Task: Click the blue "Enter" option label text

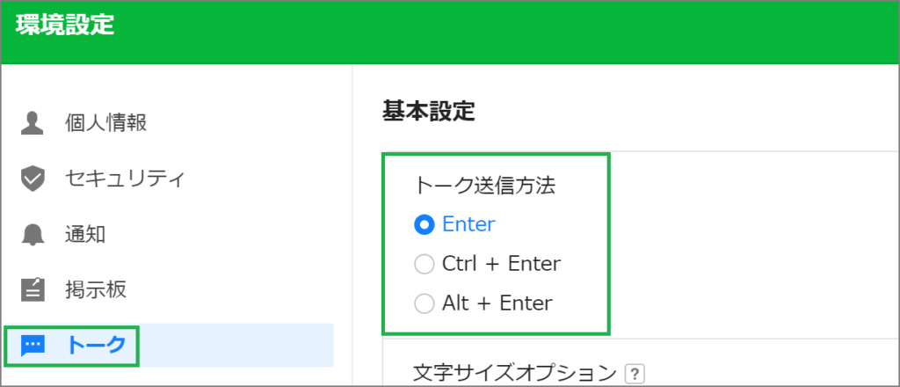Action: tap(468, 224)
